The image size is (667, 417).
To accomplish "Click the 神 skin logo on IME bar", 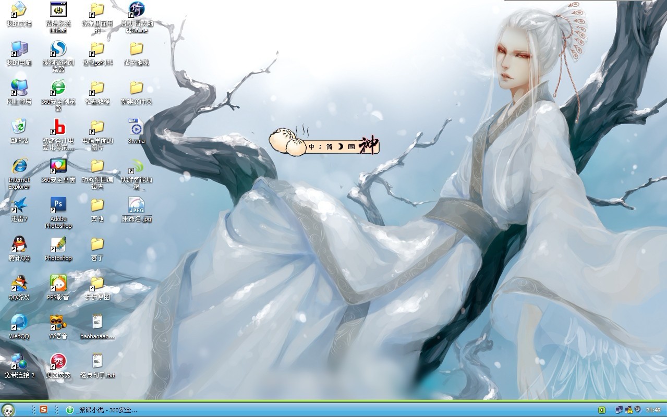I will pyautogui.click(x=368, y=145).
